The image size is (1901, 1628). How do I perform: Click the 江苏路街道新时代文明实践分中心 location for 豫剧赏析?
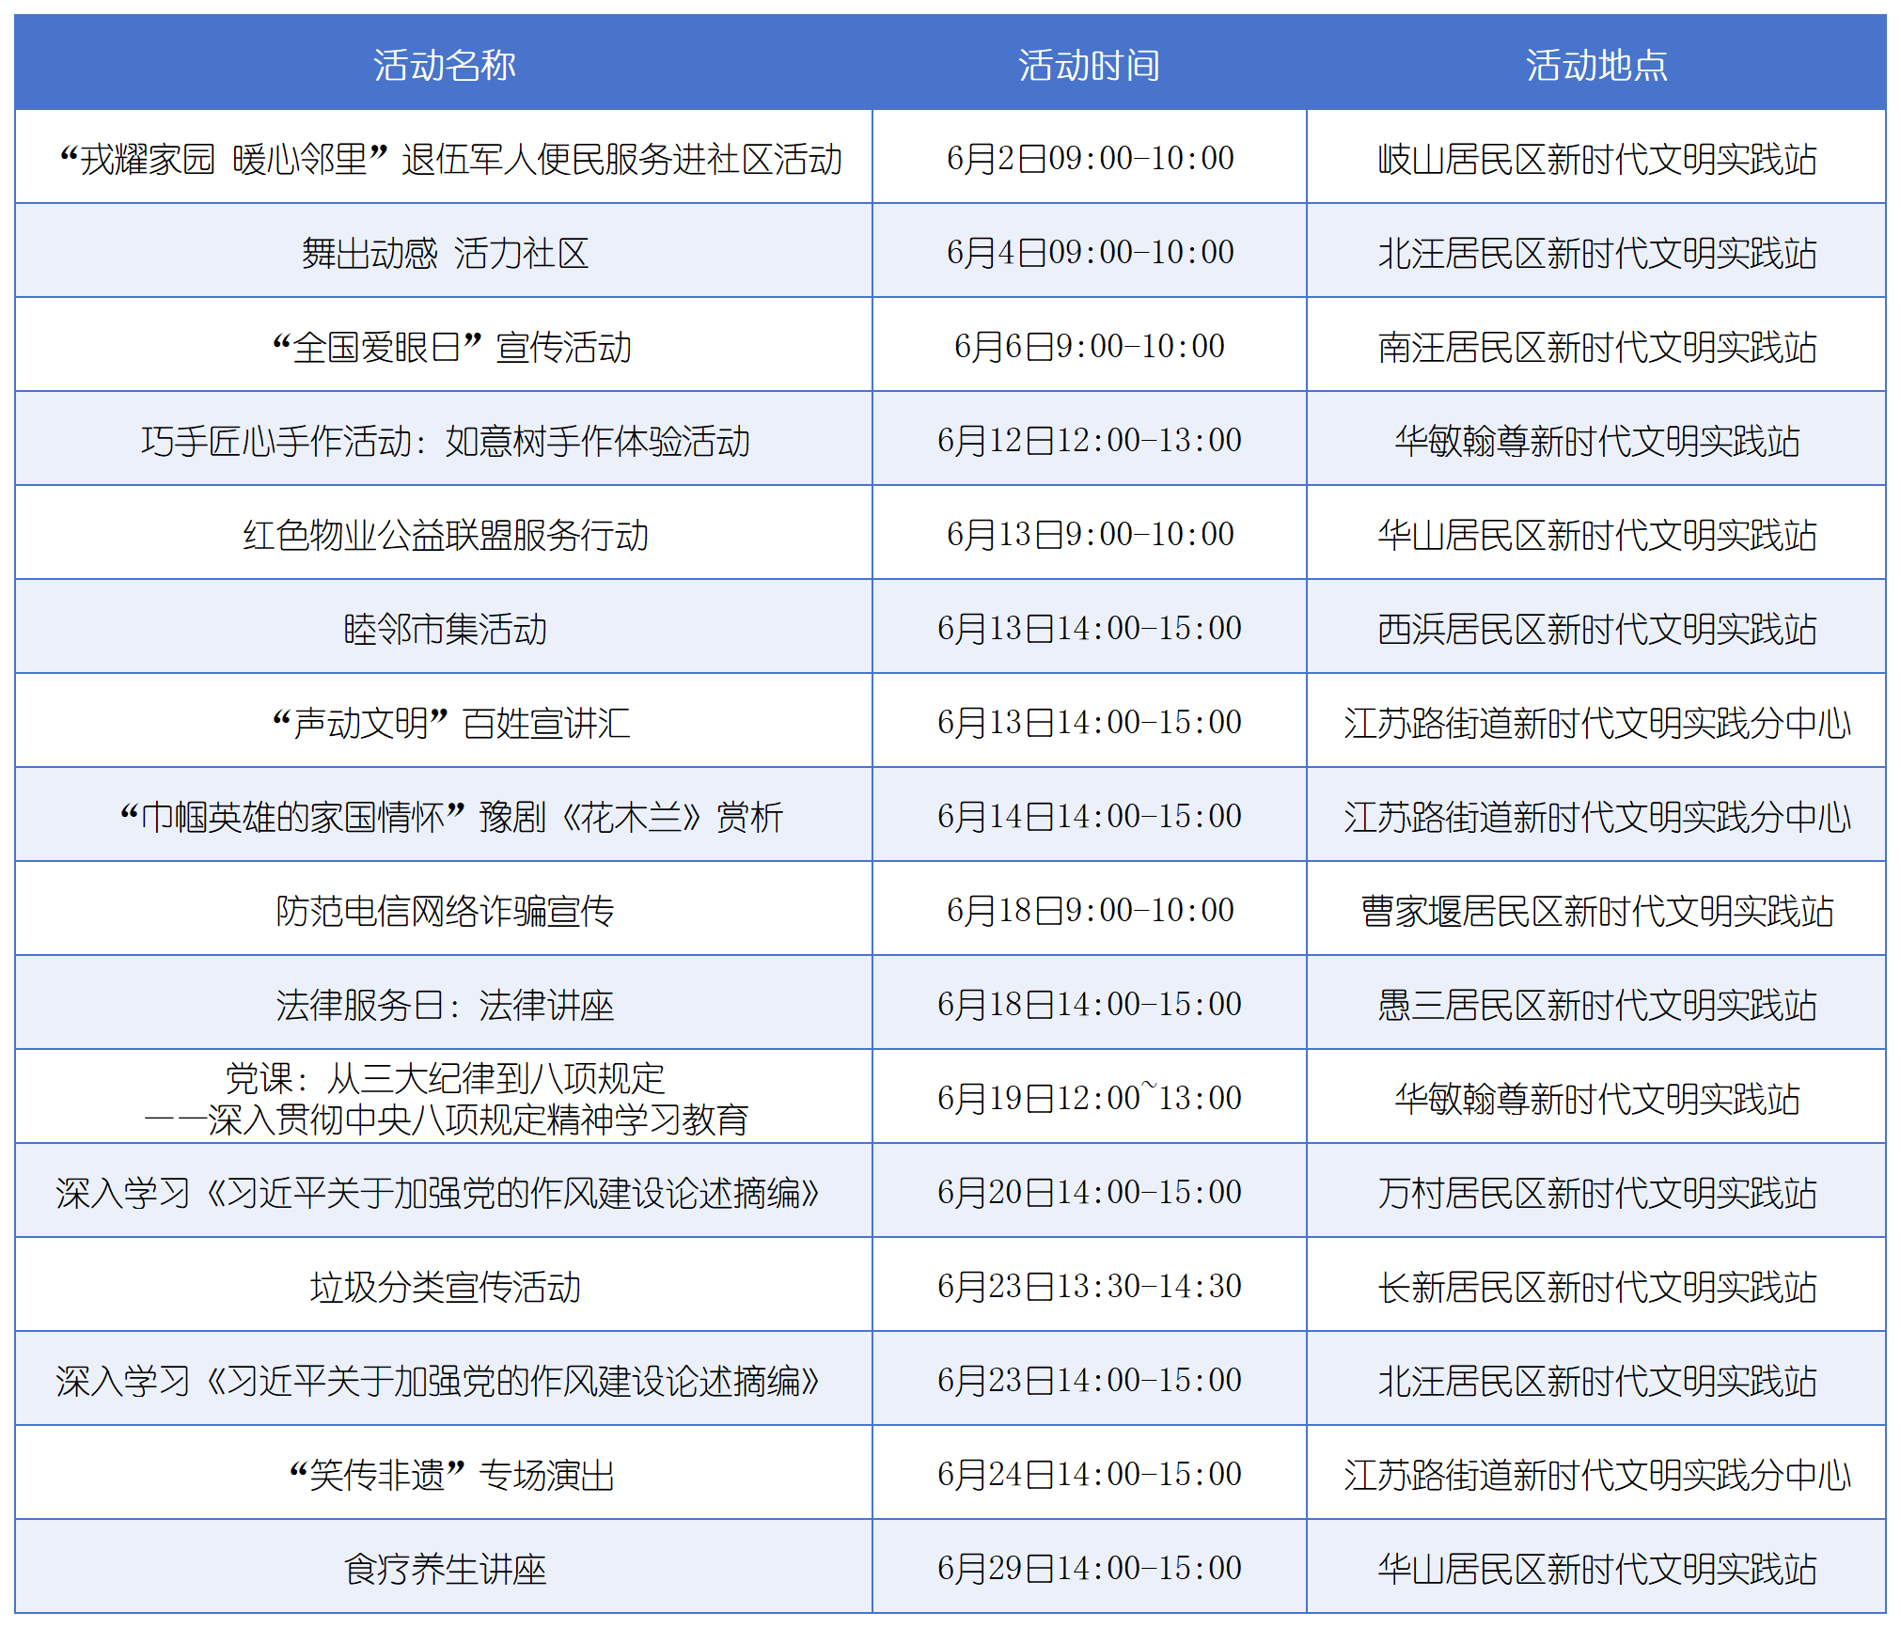pos(1598,815)
